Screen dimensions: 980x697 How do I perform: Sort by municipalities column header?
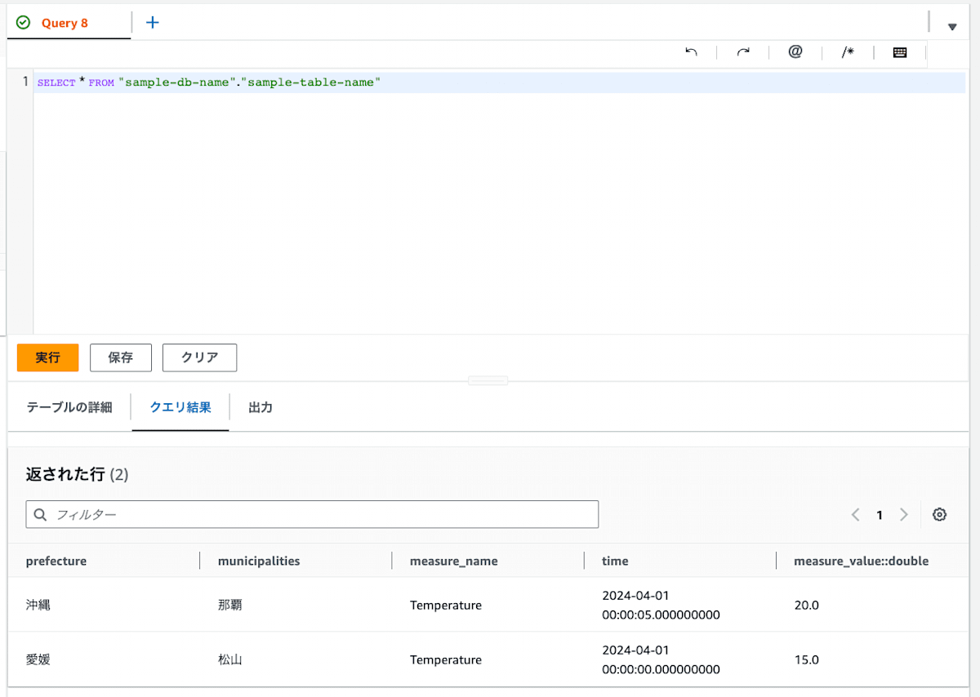tap(259, 561)
